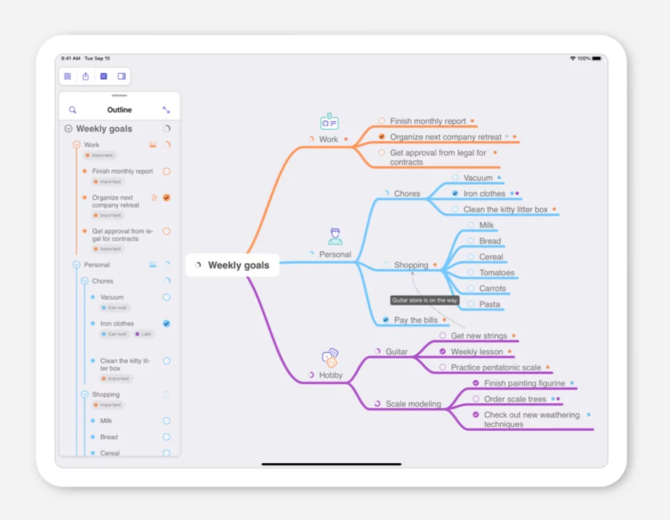This screenshot has width=670, height=520.
Task: Select the Personal avatar image on map
Action: [x=335, y=236]
